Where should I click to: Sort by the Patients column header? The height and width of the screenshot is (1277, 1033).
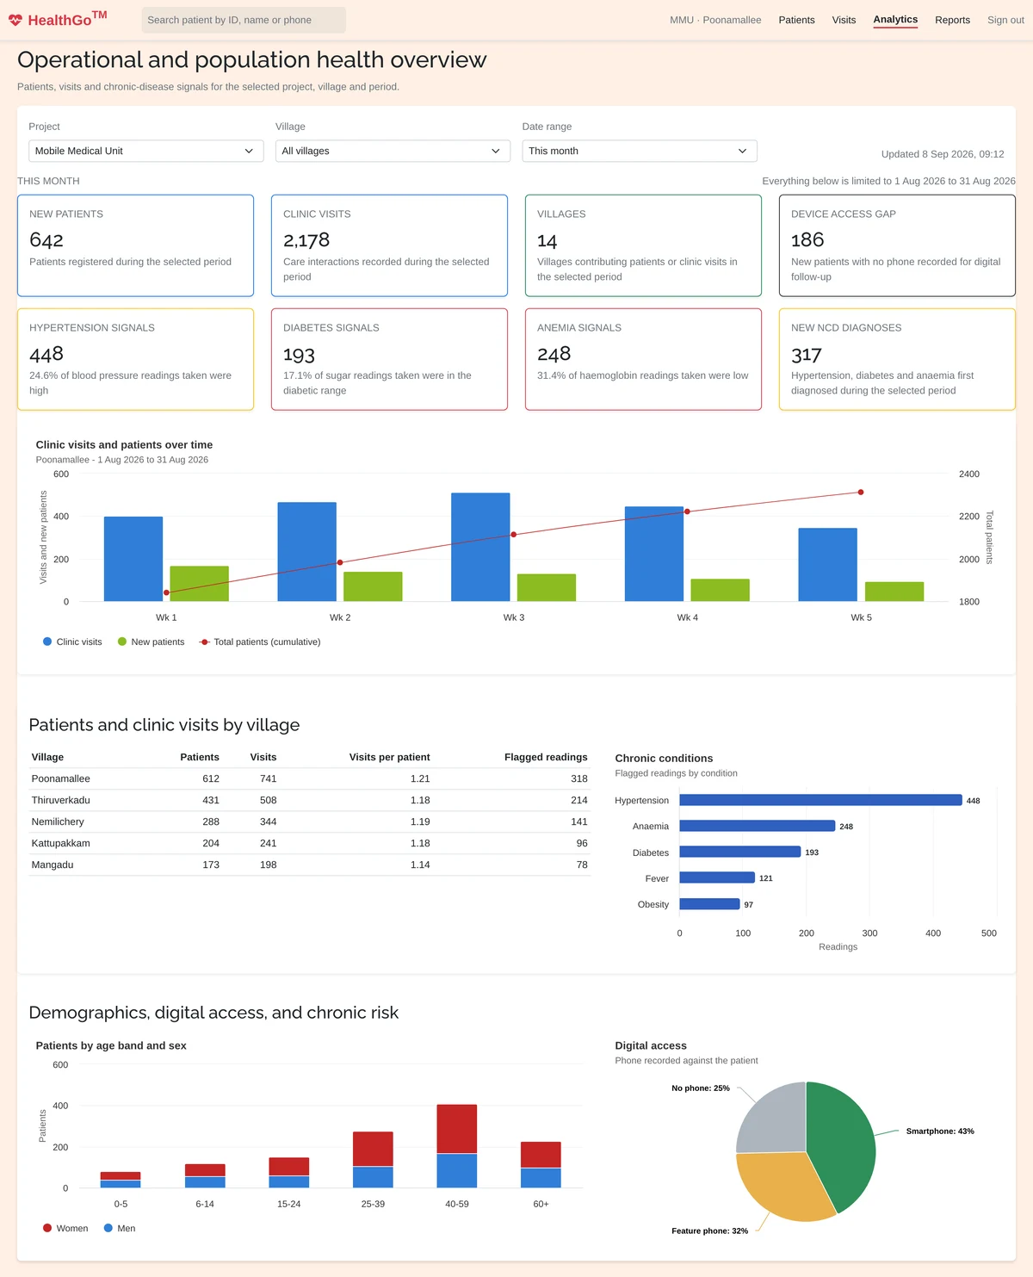(200, 757)
